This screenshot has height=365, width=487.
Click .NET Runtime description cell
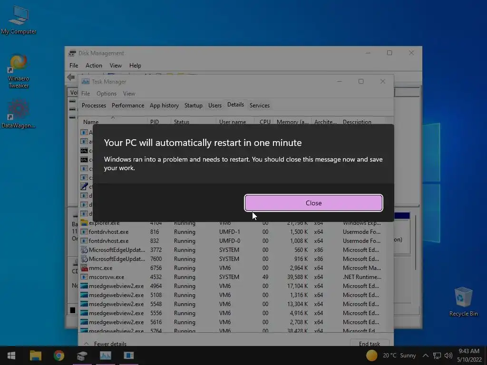click(x=362, y=277)
